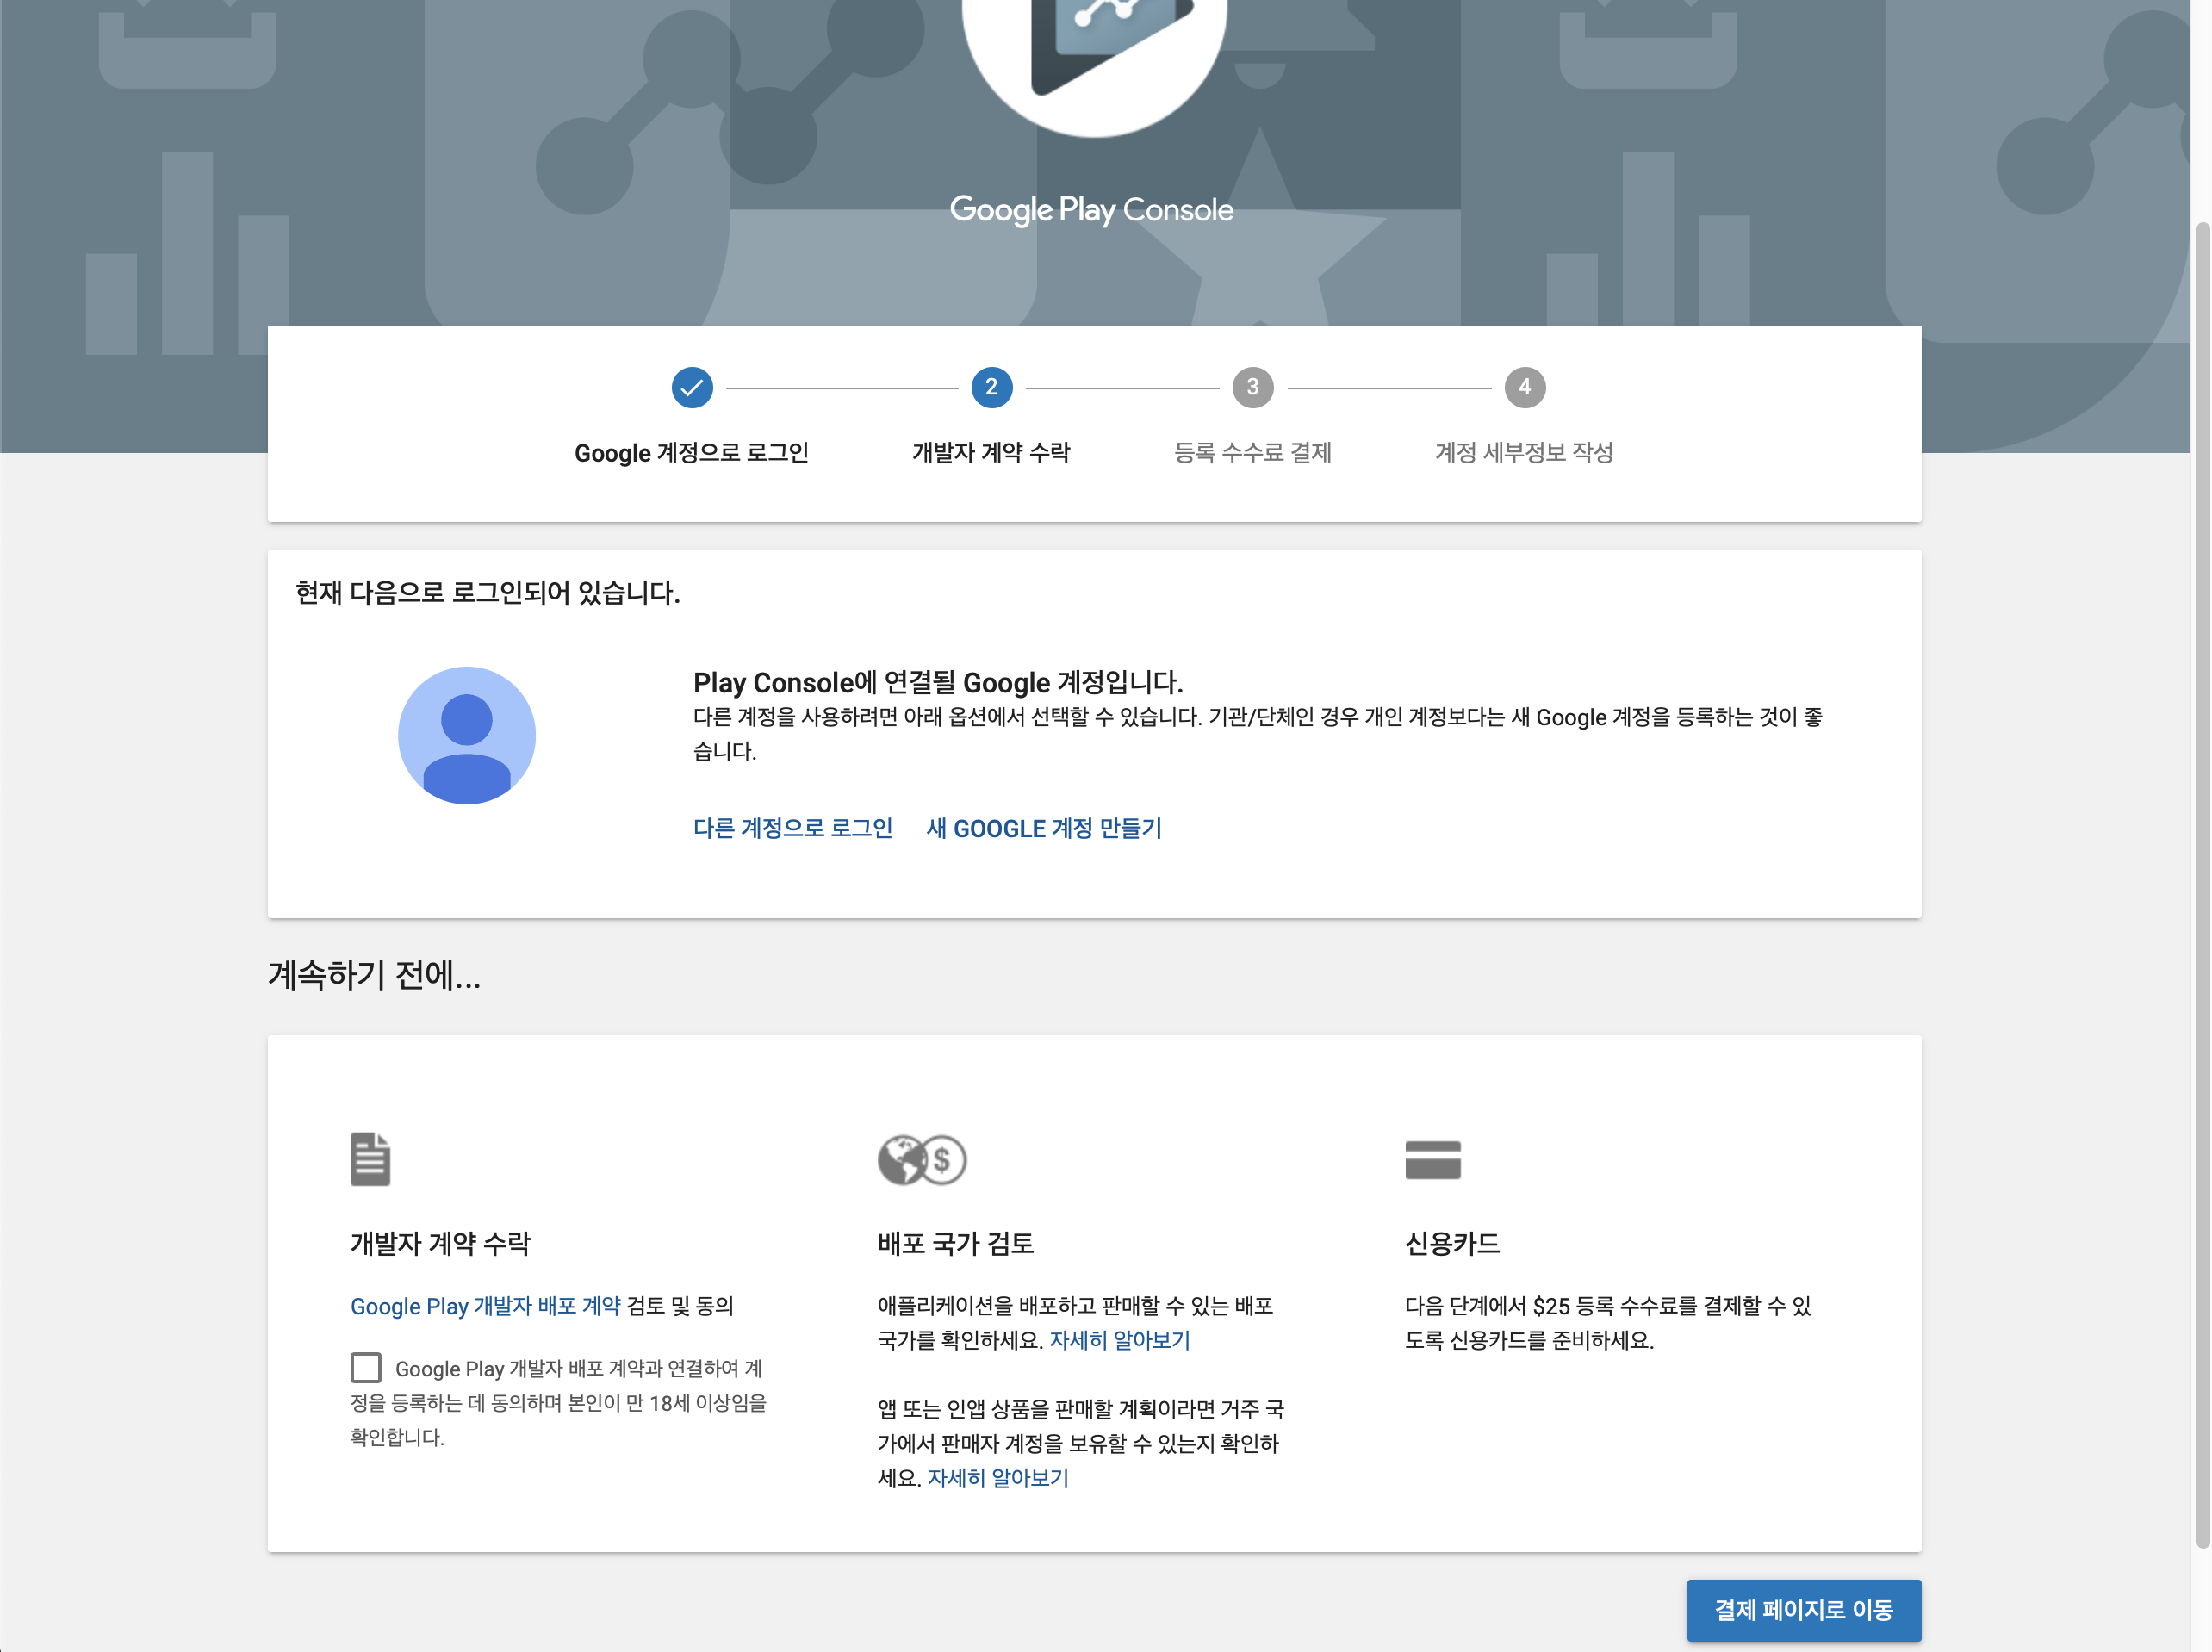This screenshot has width=2212, height=1652.
Task: Click '새 GOOGLE 계정 만들기' link
Action: pos(1044,829)
